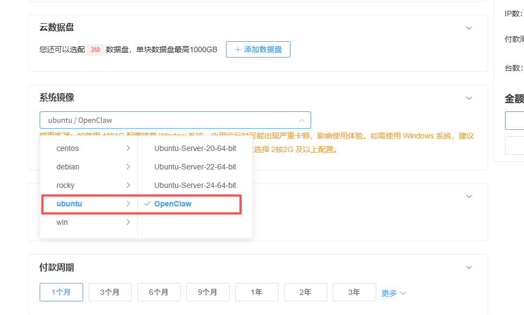This screenshot has width=524, height=315.
Task: Select the checked OpenClaw image option
Action: click(x=173, y=204)
